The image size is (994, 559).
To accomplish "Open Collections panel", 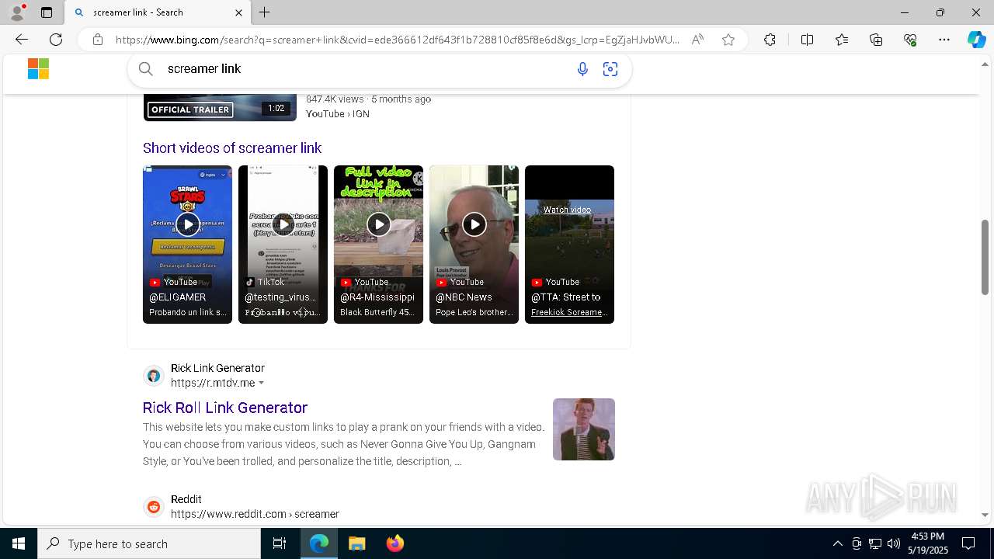I will tap(876, 40).
